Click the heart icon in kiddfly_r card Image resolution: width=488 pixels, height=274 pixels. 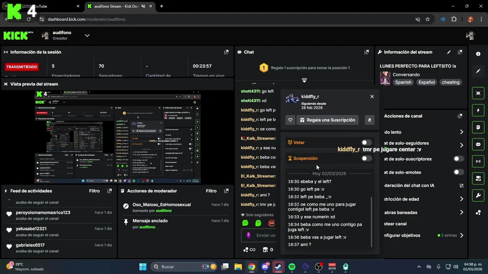coord(290,120)
